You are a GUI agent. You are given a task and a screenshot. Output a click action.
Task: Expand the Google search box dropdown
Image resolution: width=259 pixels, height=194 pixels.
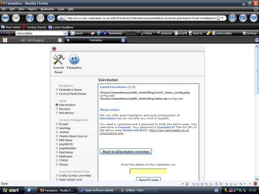click(x=66, y=33)
